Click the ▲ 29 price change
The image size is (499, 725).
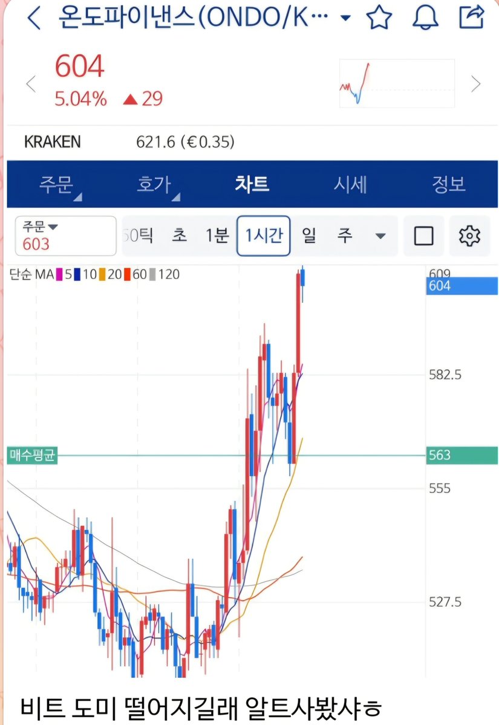click(x=143, y=99)
